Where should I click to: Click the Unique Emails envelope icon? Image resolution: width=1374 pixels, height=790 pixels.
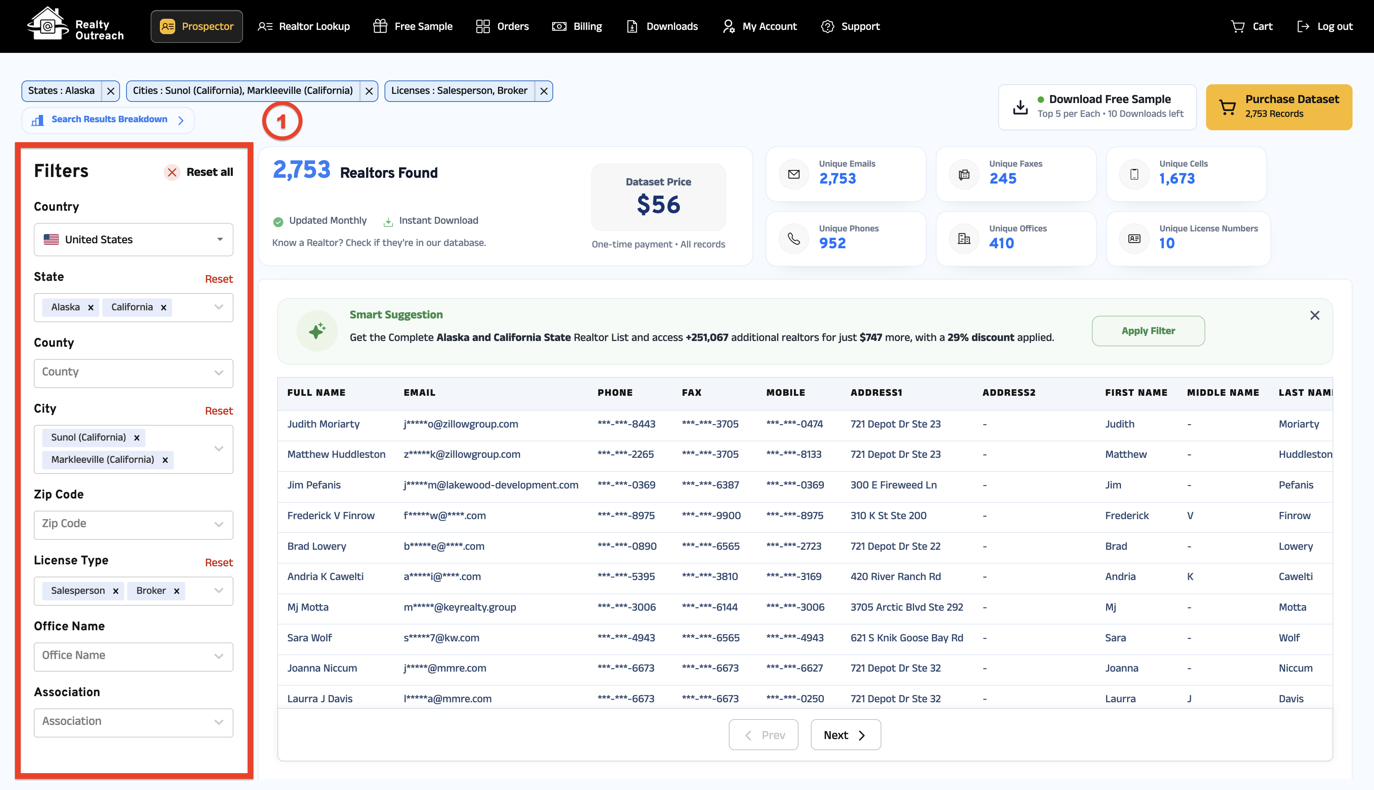(x=794, y=174)
